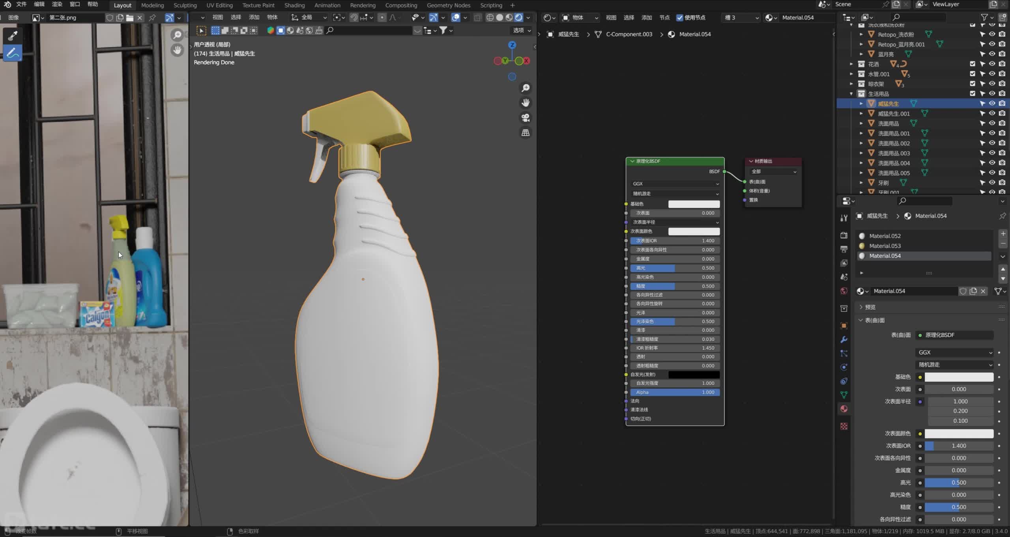Viewport: 1010px width, 537px height.
Task: Open the 文件 File menu
Action: point(21,4)
